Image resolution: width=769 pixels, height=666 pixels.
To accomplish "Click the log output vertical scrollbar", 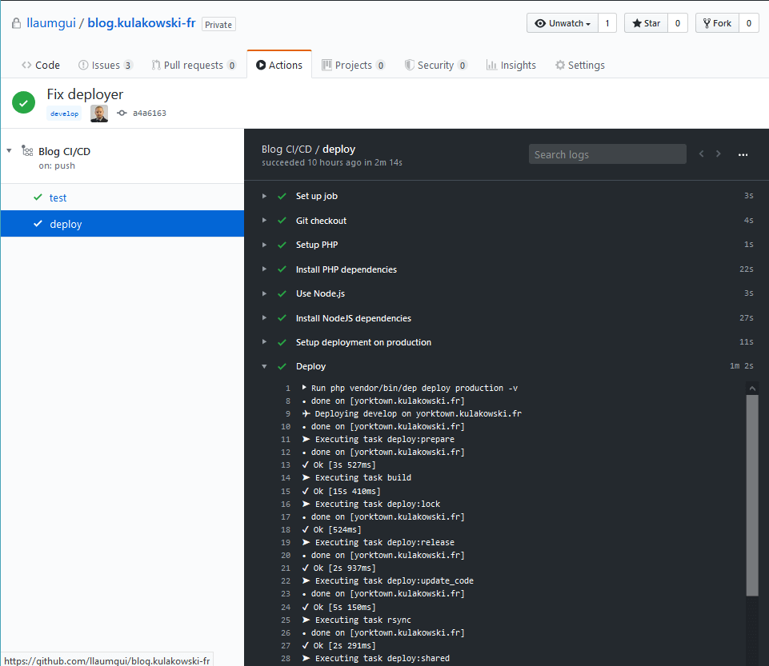I will point(752,496).
